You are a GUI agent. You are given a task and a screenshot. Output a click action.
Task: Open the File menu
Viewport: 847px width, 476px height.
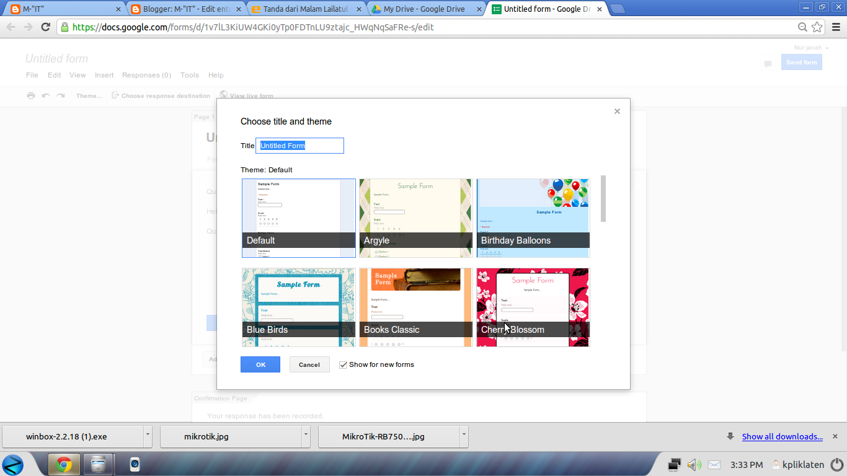point(32,75)
